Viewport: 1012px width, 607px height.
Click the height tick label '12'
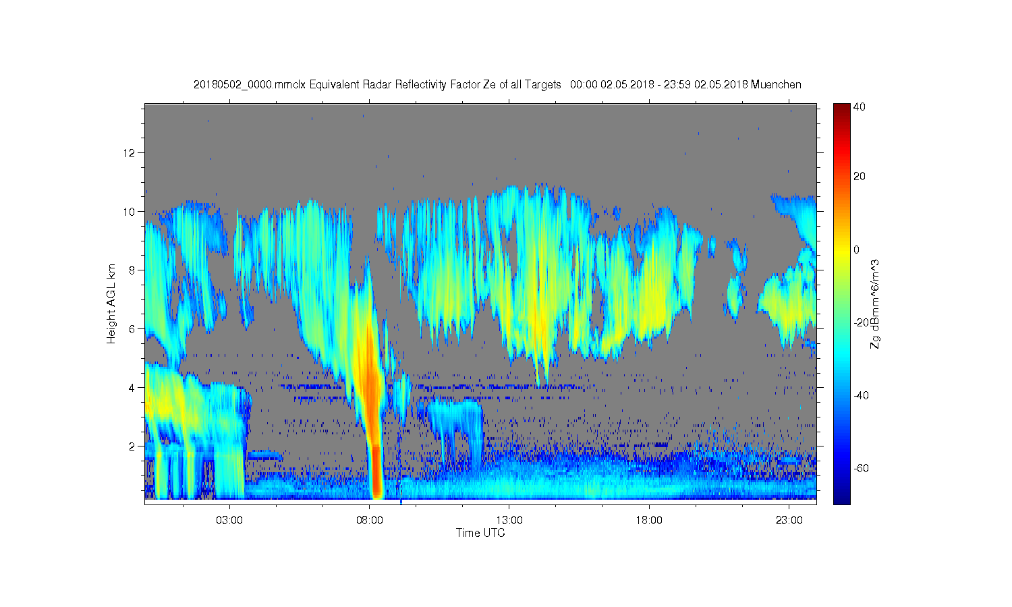(128, 153)
